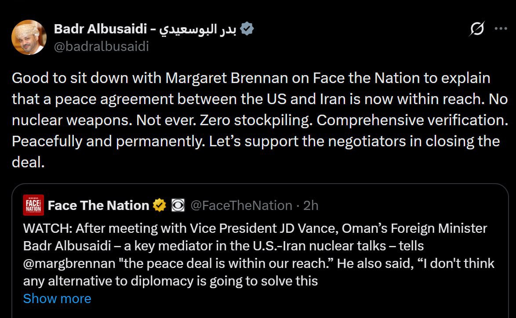Screen dimensions: 516x318
Task: Open the @badralbusaidi handle link
Action: point(101,46)
